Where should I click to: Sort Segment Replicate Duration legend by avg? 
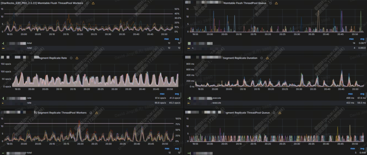click(362, 94)
